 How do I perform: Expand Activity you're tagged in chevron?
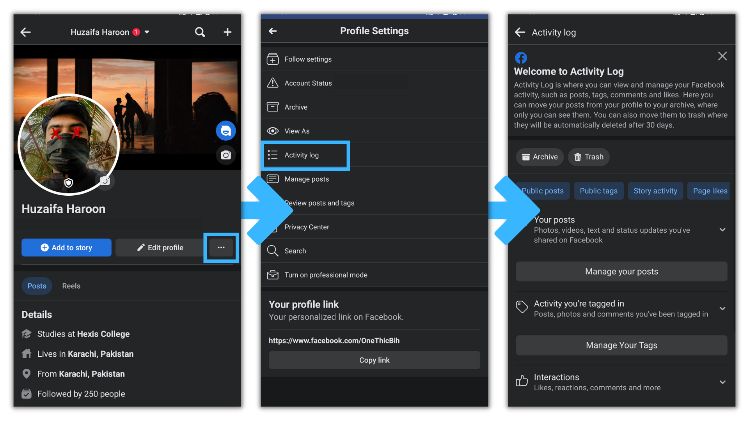tap(722, 308)
